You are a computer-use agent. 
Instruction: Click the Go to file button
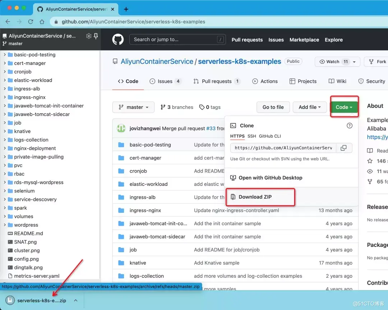point(273,107)
